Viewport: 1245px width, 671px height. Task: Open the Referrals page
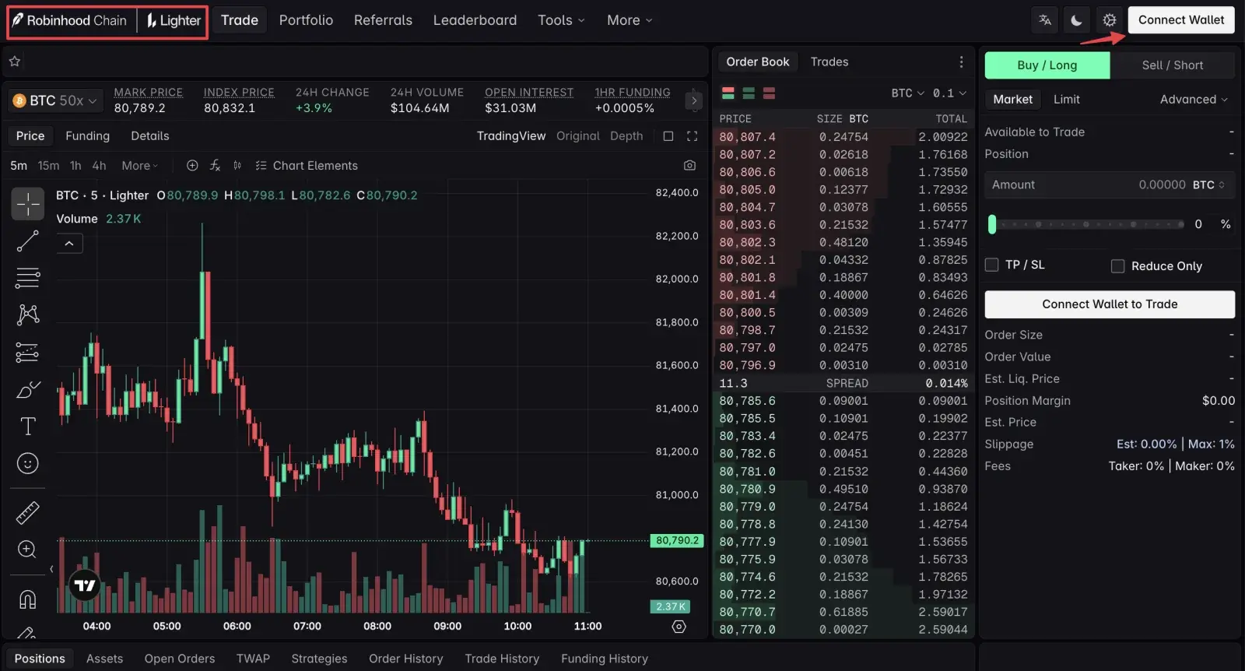(x=383, y=20)
